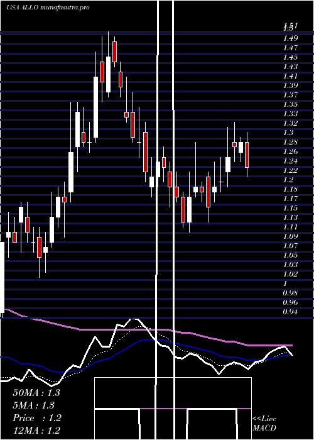314x440 pixels.
Task: Select the 1.37 price axis label
Action: pos(290,95)
